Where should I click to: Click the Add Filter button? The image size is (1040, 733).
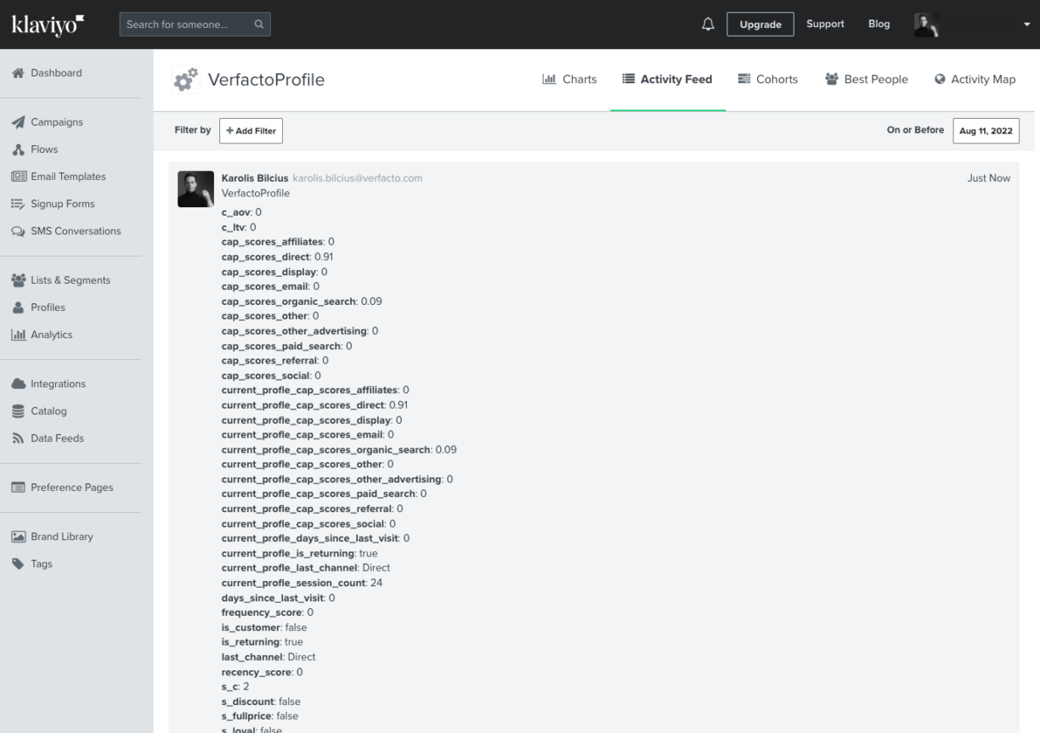click(251, 131)
